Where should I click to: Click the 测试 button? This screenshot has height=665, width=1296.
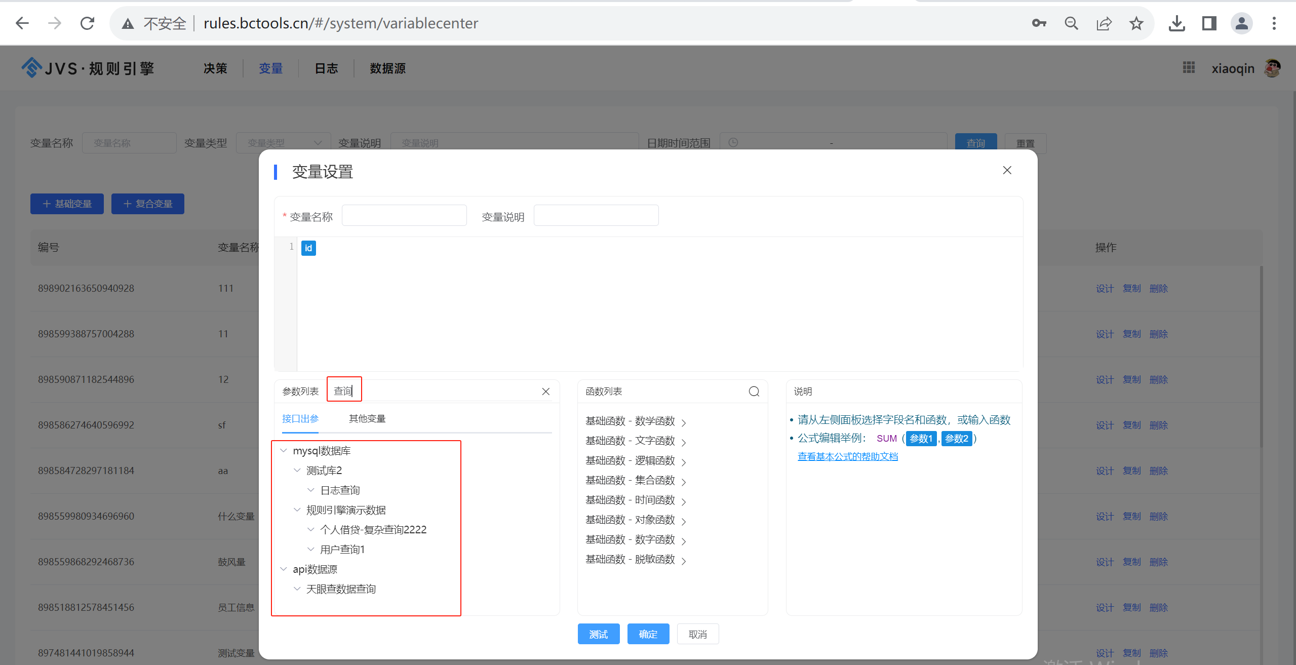click(598, 634)
